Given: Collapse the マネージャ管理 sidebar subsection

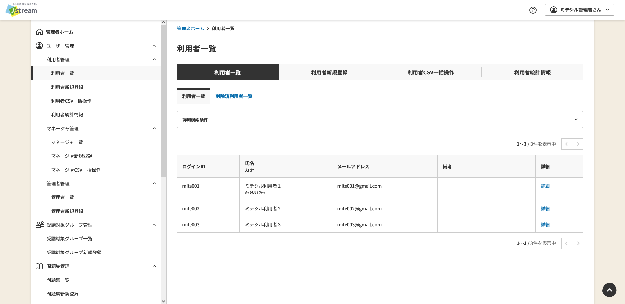Looking at the screenshot, I should tap(154, 128).
